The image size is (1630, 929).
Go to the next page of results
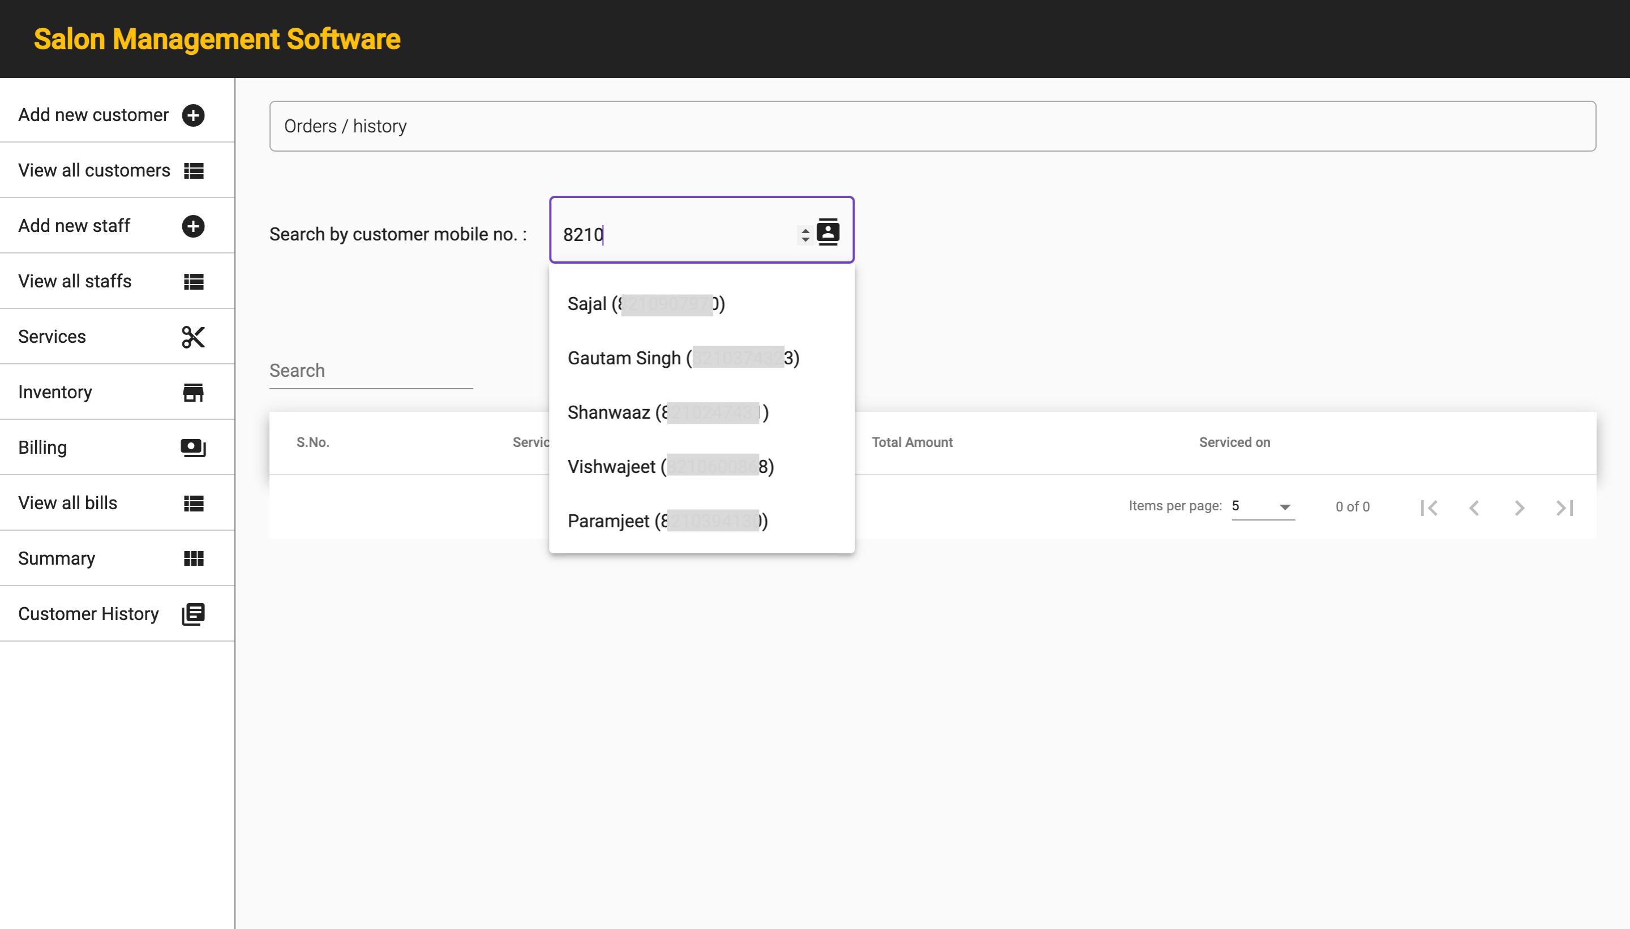point(1519,508)
